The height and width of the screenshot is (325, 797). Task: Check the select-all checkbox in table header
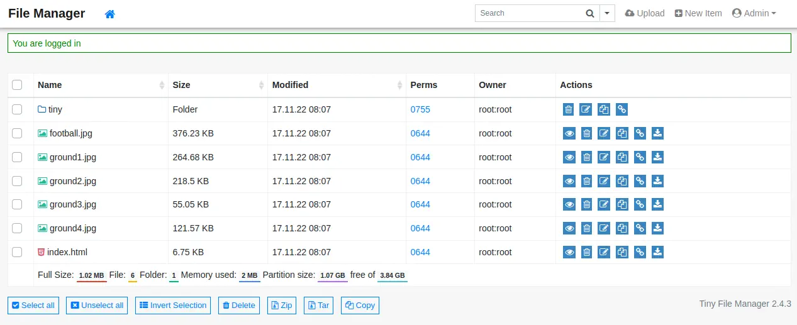[18, 85]
